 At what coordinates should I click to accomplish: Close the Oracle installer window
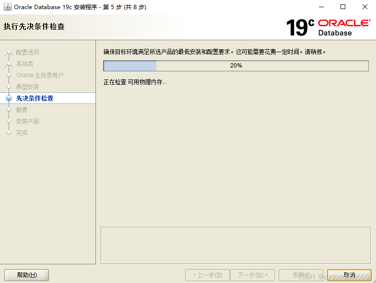coord(364,7)
